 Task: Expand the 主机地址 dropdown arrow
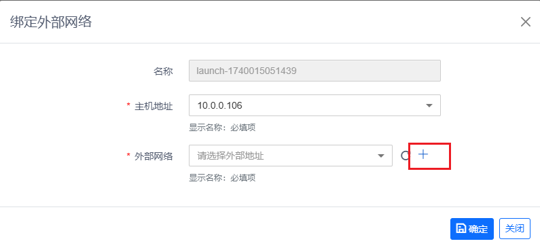point(429,106)
